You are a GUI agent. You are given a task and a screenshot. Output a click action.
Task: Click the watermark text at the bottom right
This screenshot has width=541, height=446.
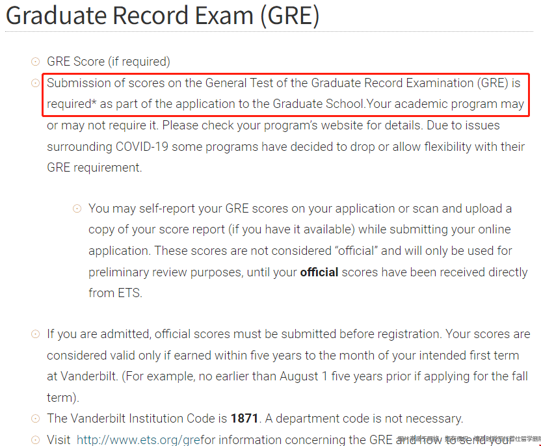tap(469, 439)
